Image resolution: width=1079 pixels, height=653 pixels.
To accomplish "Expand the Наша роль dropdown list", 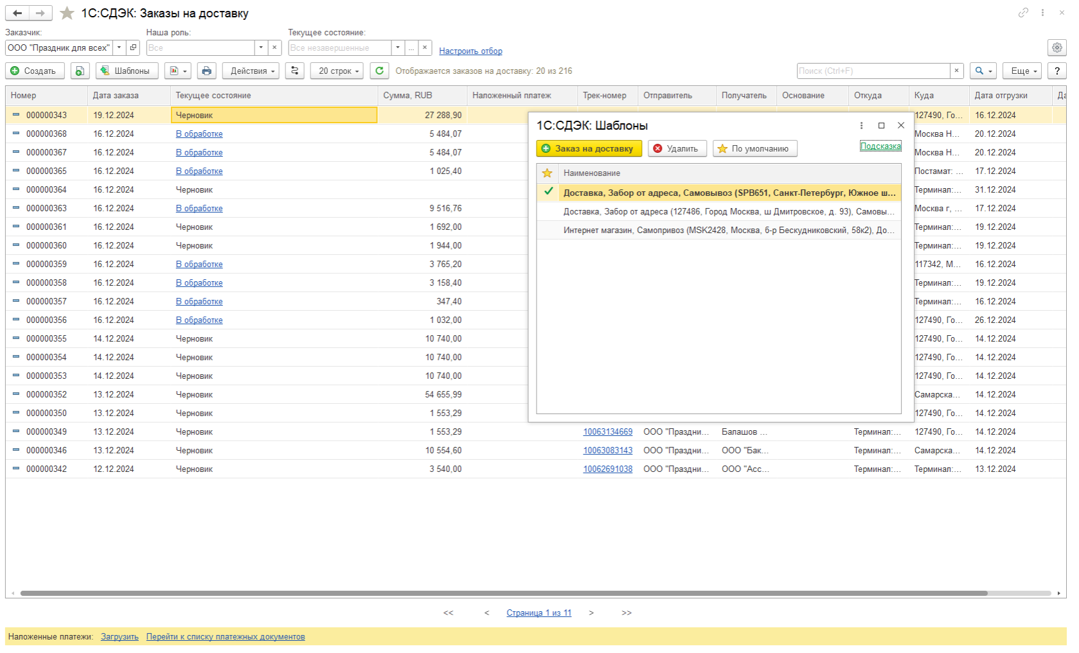I will 261,48.
